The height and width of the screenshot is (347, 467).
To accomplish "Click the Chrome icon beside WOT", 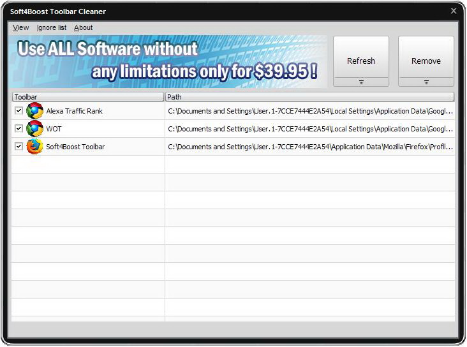I will coord(34,129).
